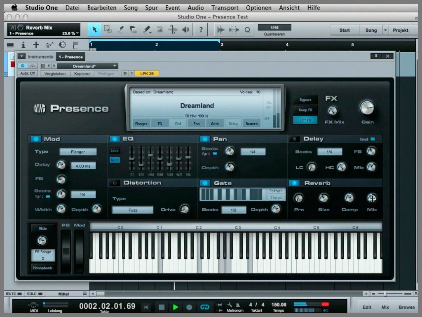
Task: Click the metronome icon
Action: [x=238, y=305]
